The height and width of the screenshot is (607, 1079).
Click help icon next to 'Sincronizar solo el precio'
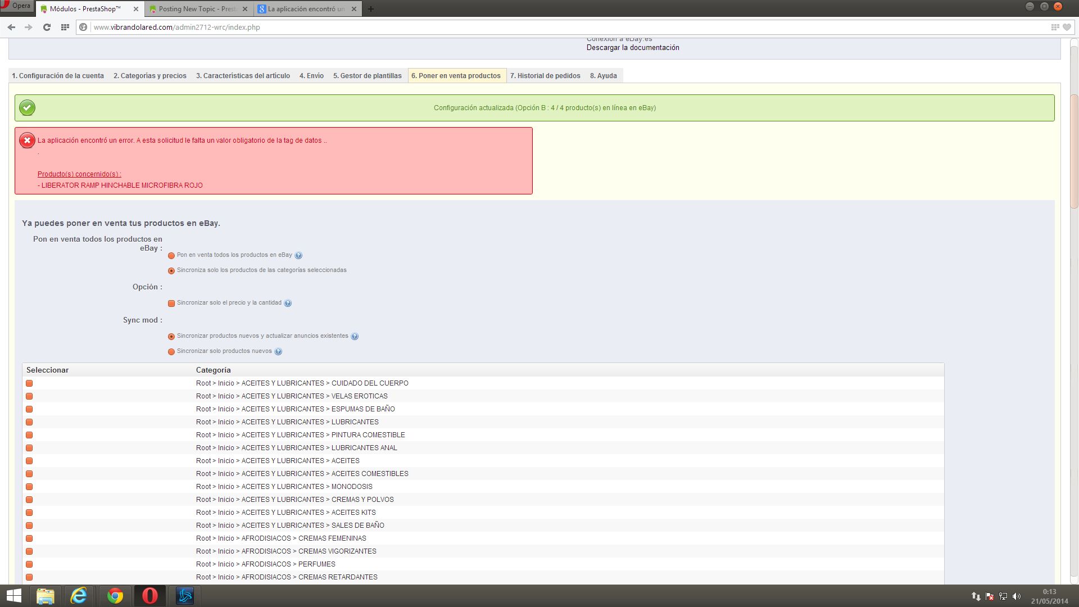(288, 303)
